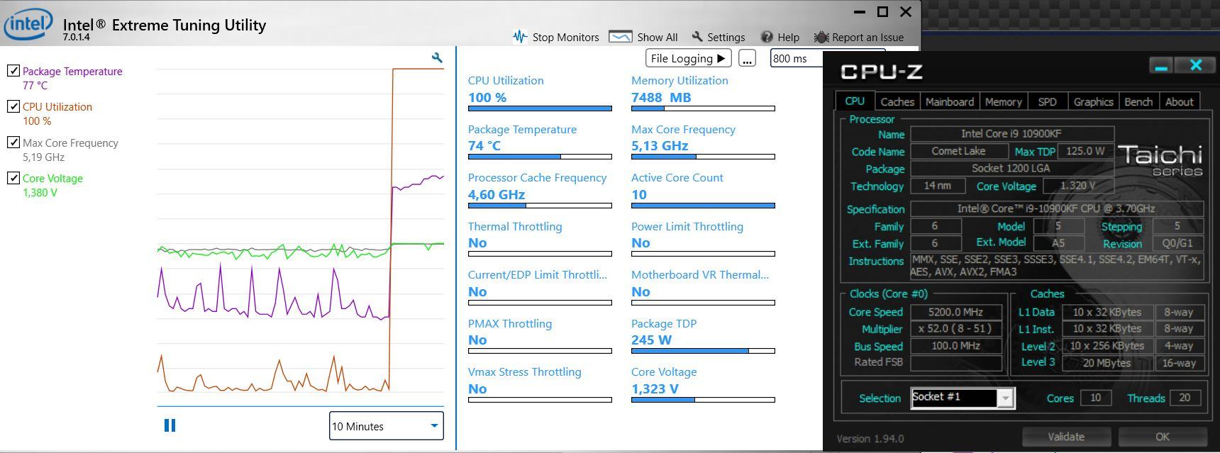Click Core Speed 5200.0 MHz field in CPU-Z
Image resolution: width=1220 pixels, height=453 pixels.
click(x=955, y=312)
